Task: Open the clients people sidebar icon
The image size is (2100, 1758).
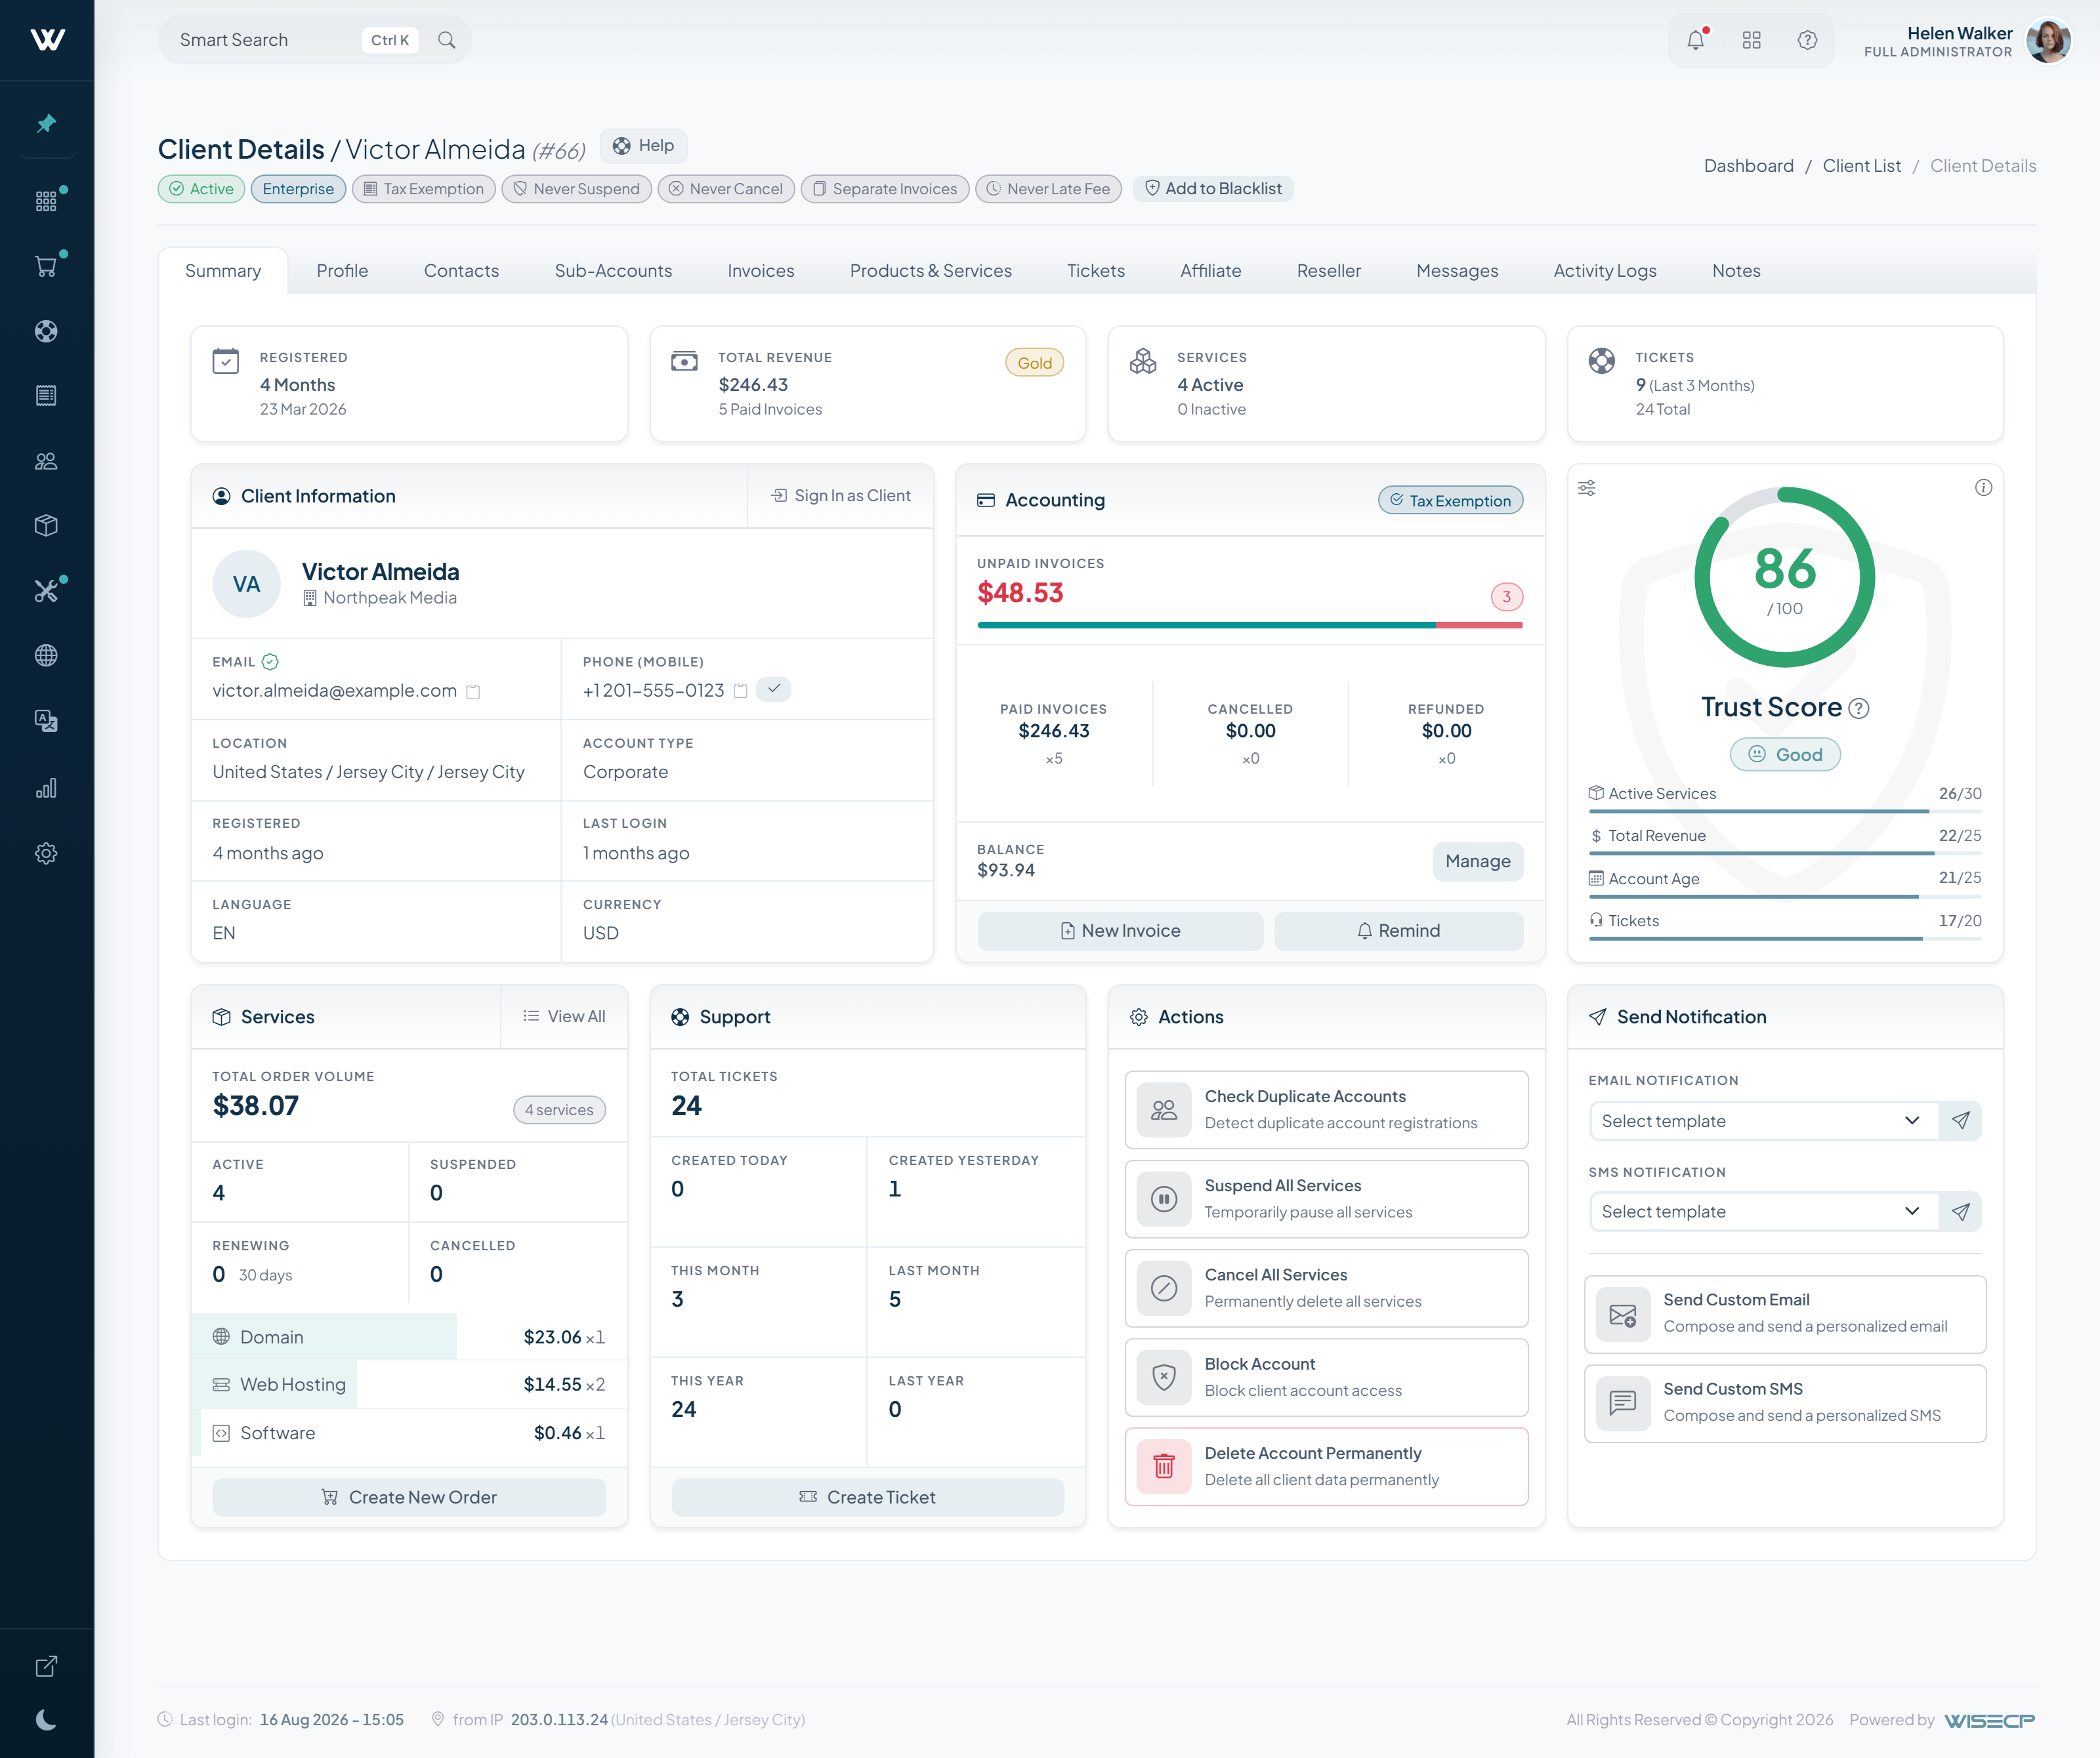Action: pyautogui.click(x=46, y=460)
